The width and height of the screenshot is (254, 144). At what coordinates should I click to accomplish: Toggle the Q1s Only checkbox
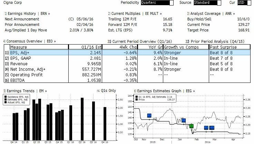tap(98, 91)
